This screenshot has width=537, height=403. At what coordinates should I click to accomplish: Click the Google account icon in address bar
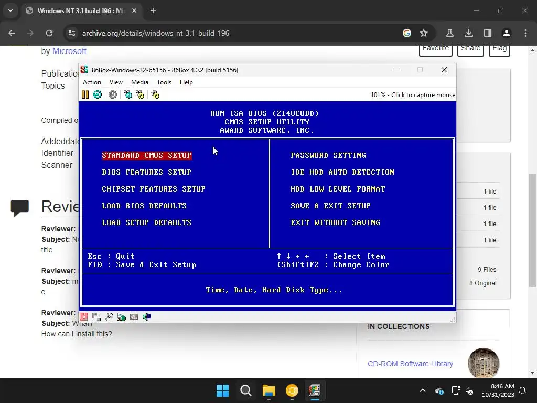click(407, 33)
